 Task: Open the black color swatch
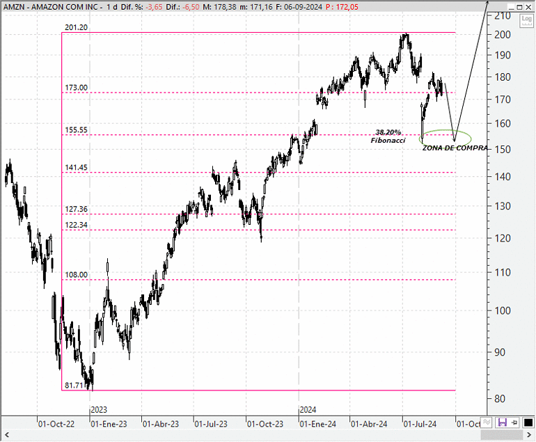pyautogui.click(x=528, y=423)
